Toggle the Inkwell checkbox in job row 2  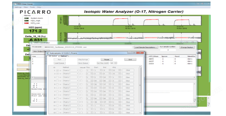click(81, 74)
